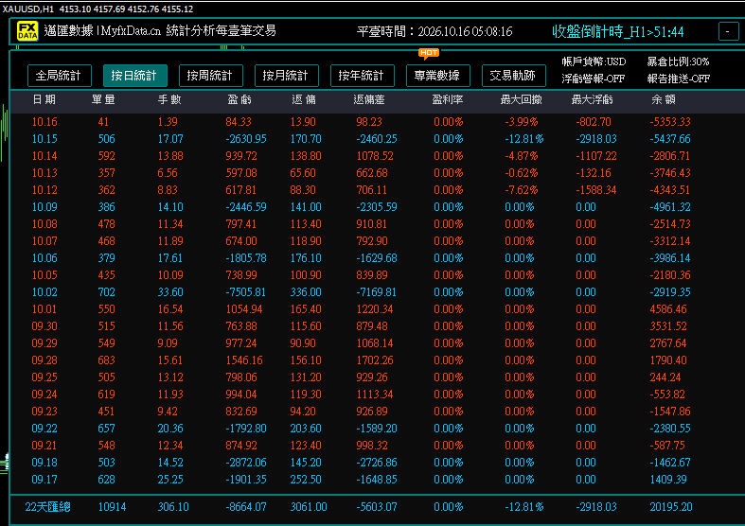745x526 pixels.
Task: Click balance value -5353.33
Action: (x=670, y=122)
